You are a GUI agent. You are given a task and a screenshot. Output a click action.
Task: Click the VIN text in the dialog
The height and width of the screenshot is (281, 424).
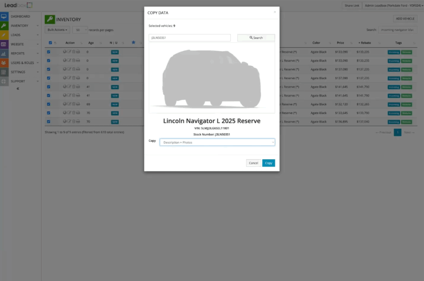[x=212, y=128]
